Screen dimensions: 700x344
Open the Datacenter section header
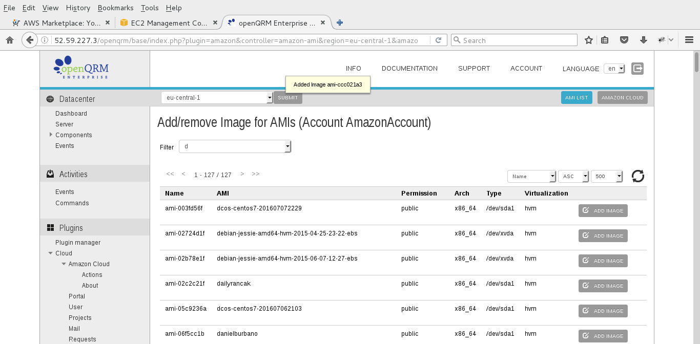click(x=95, y=99)
